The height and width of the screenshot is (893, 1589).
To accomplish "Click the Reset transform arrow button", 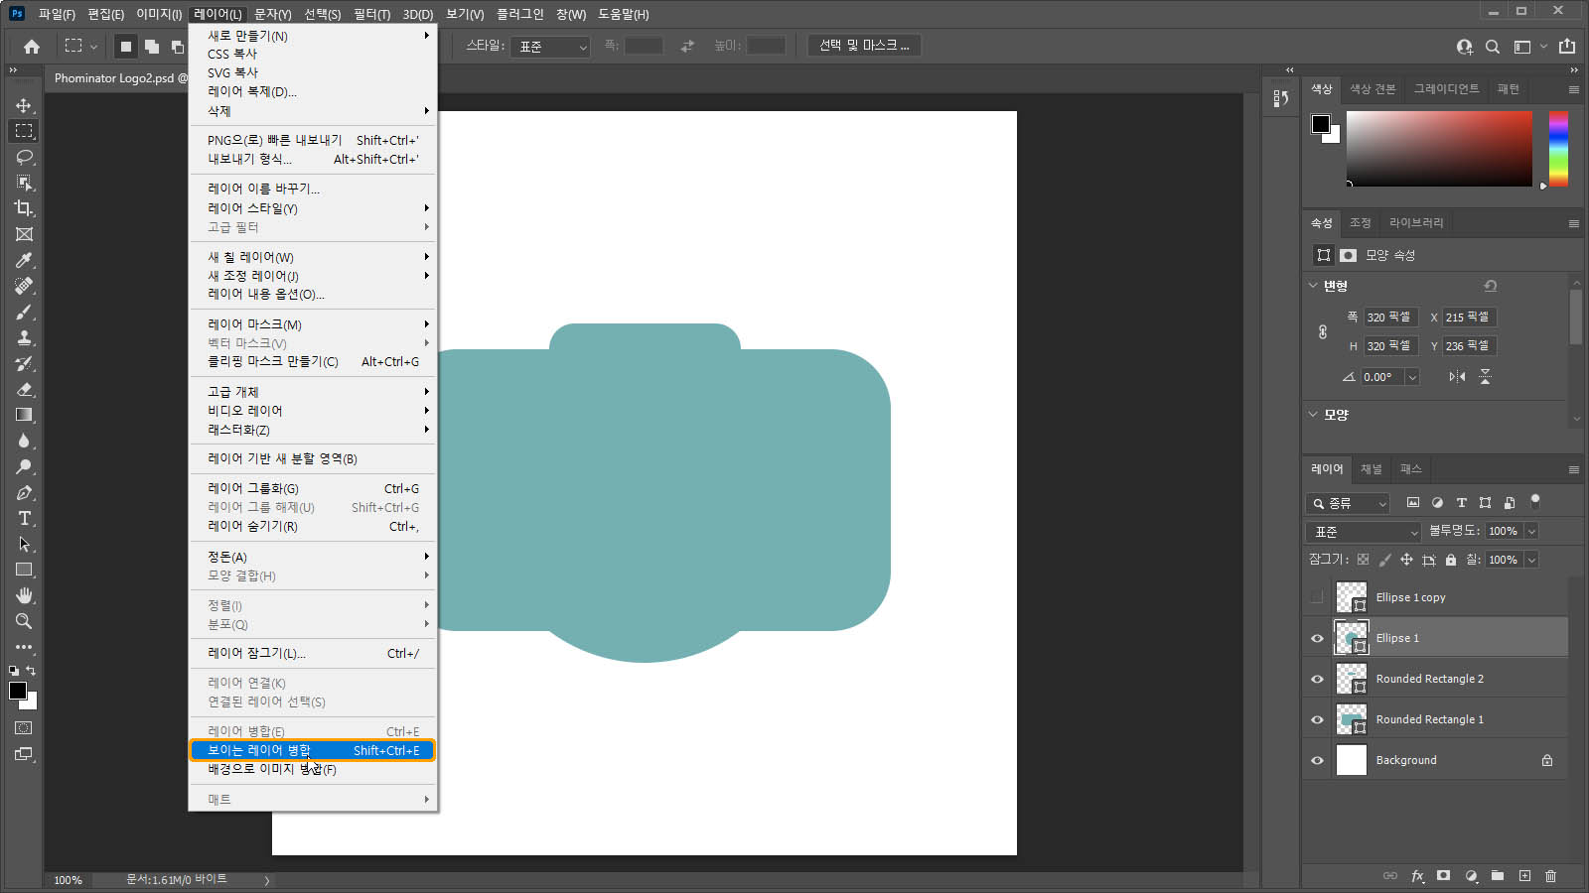I will pyautogui.click(x=1490, y=286).
